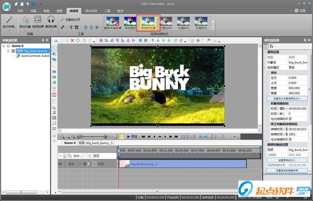Move object down one layer green arrow
This screenshot has height=201, width=313.
pos(158,40)
